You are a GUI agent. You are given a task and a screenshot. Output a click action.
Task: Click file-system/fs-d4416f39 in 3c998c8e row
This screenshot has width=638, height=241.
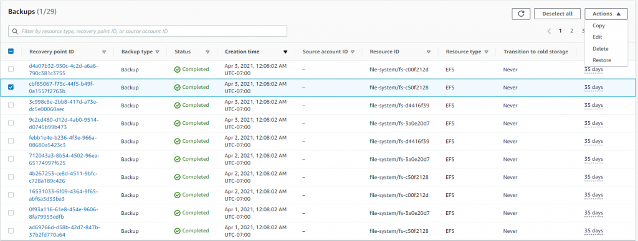[x=399, y=105]
